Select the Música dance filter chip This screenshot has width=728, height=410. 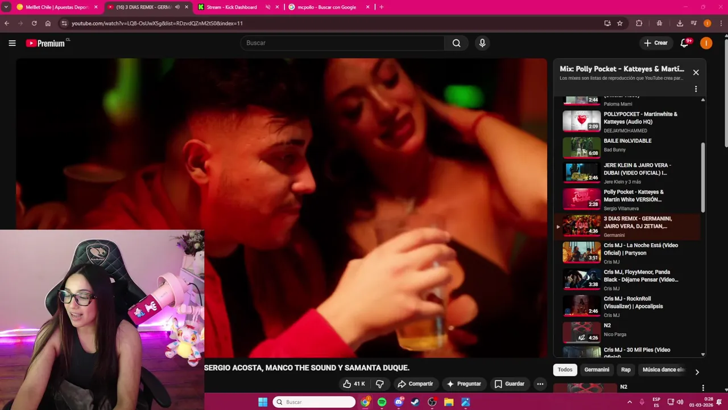coord(663,370)
